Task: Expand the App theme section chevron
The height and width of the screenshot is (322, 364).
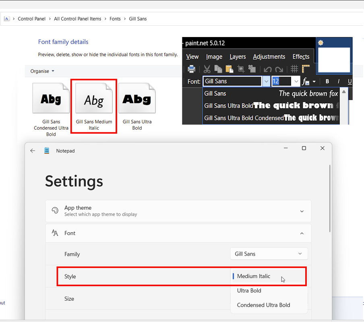Action: [x=302, y=211]
